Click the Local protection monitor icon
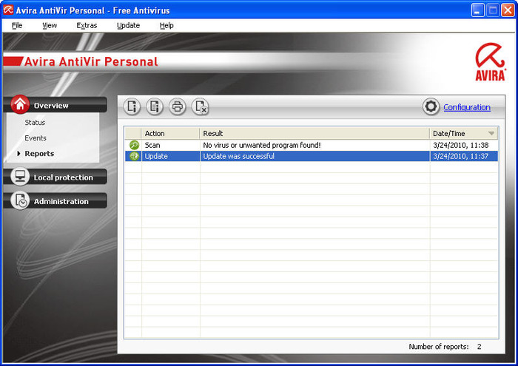The width and height of the screenshot is (518, 366). click(x=20, y=176)
